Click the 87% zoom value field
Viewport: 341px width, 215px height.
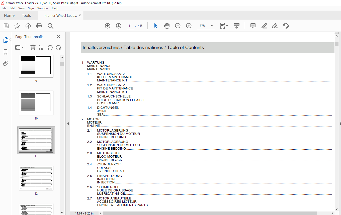pos(203,26)
